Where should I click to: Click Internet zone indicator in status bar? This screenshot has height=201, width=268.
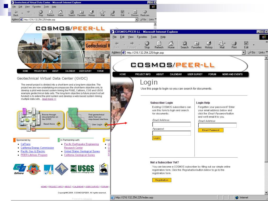point(242,198)
